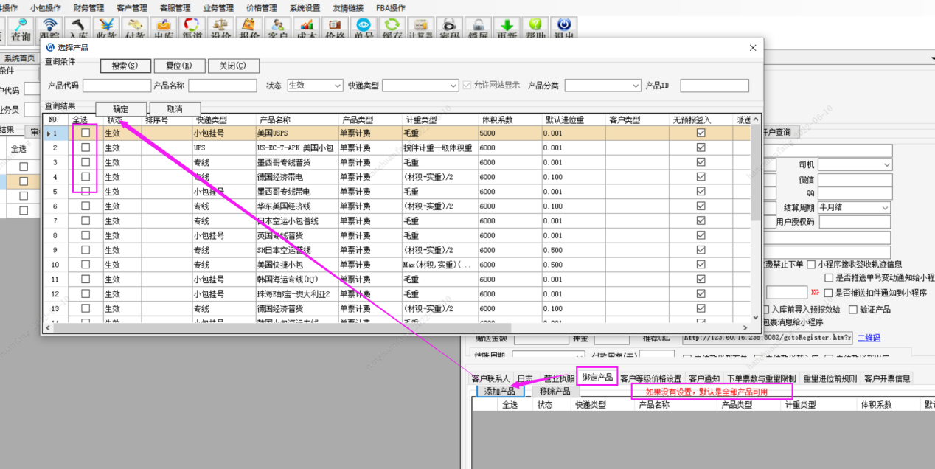Tick the 全选 checkbox for 美国USPS row
Image resolution: width=935 pixels, height=469 pixels.
pos(86,133)
